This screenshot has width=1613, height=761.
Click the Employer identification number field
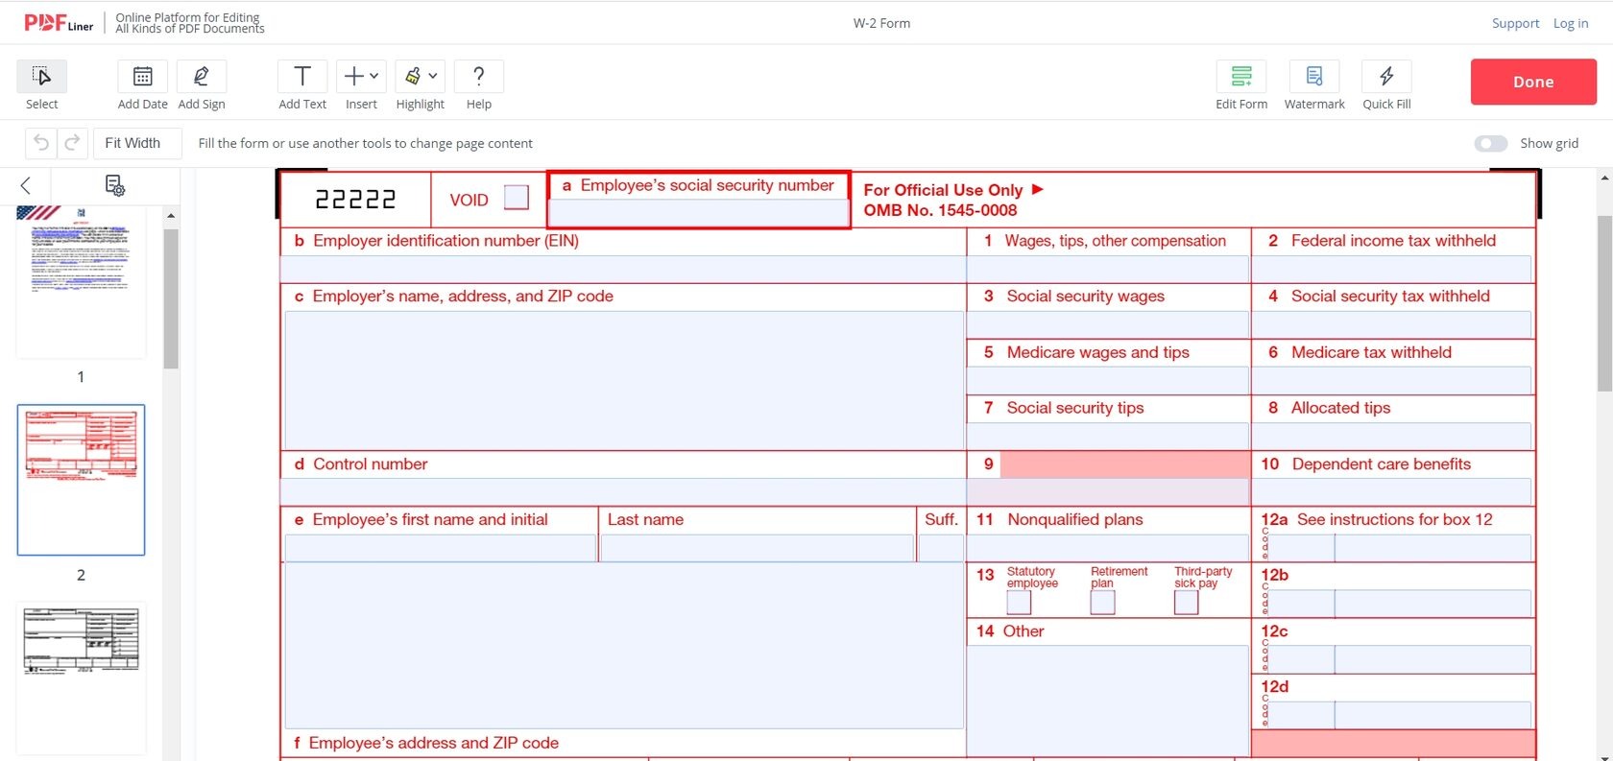623,269
